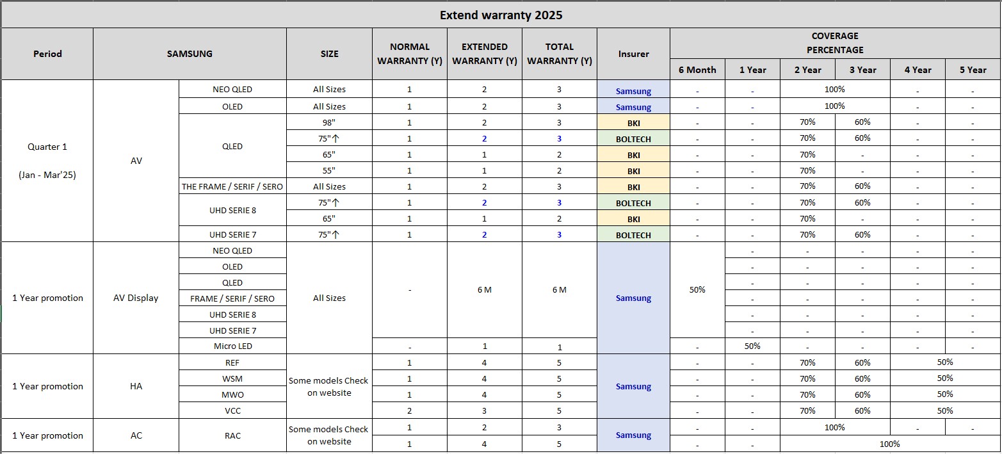Image resolution: width=1002 pixels, height=454 pixels.
Task: Click the "Samsung" insurer cell for RAC
Action: point(634,435)
